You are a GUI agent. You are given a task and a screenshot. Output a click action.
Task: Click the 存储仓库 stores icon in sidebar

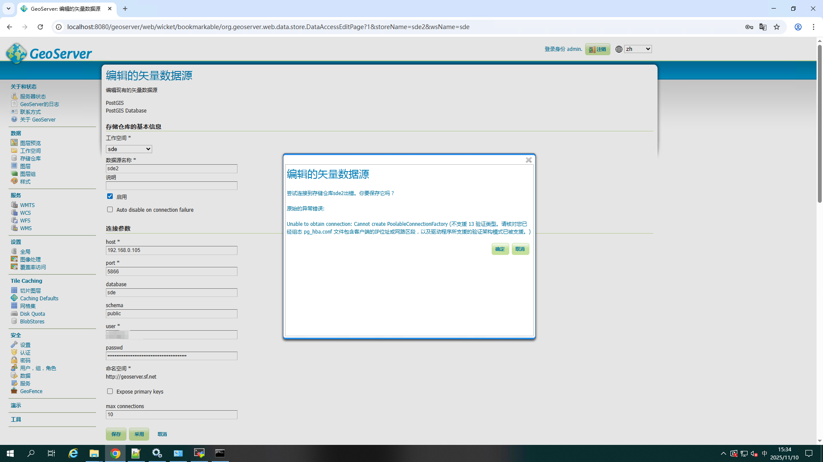coord(14,158)
